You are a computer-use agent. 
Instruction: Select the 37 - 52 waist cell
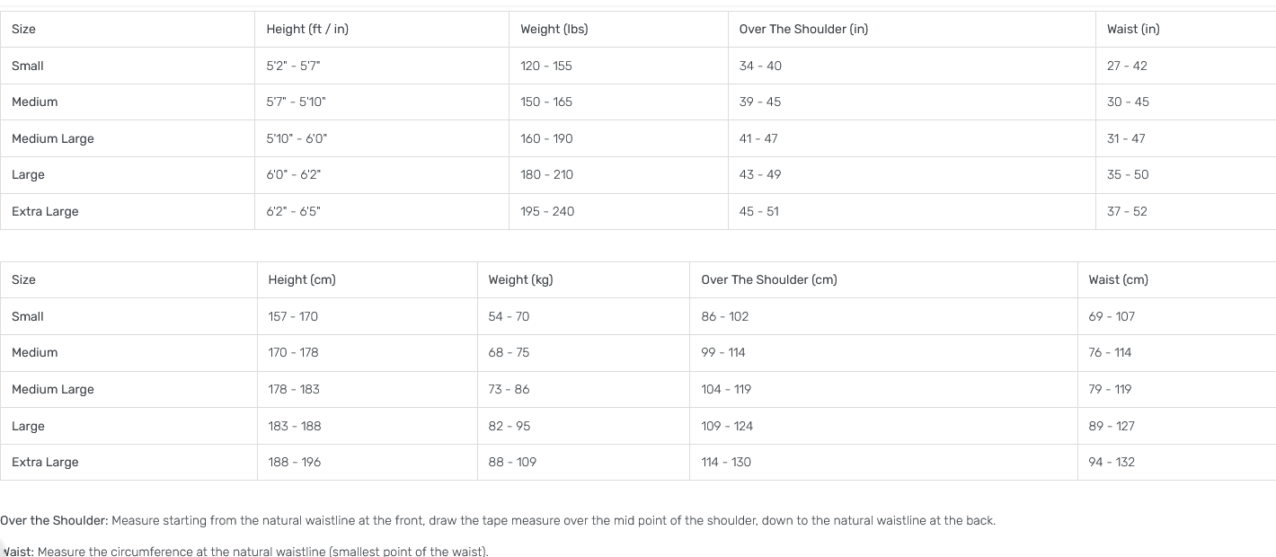(x=1186, y=211)
